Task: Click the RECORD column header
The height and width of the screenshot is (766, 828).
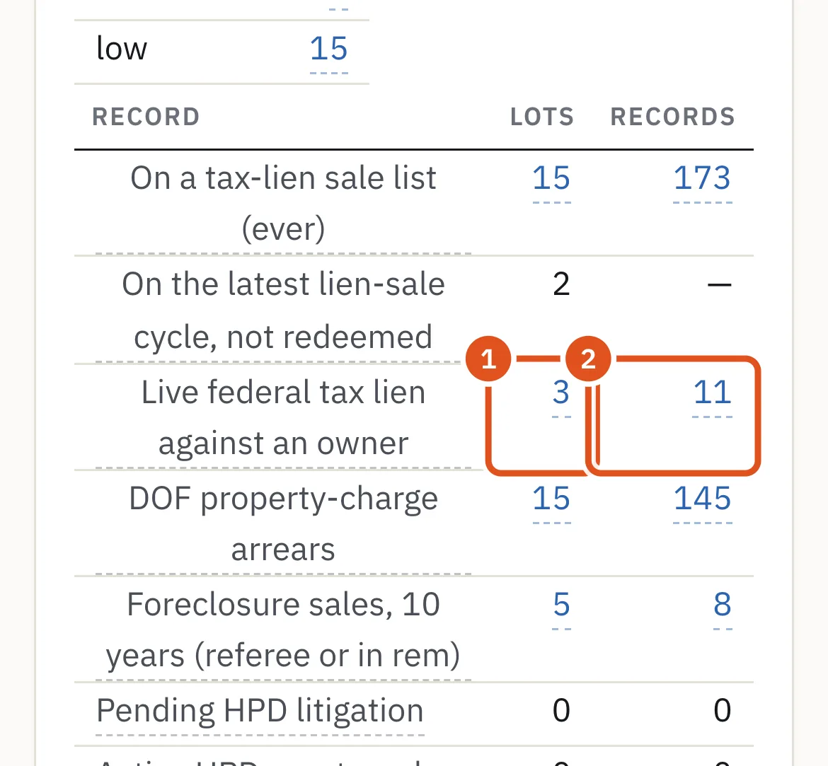Action: click(x=146, y=117)
